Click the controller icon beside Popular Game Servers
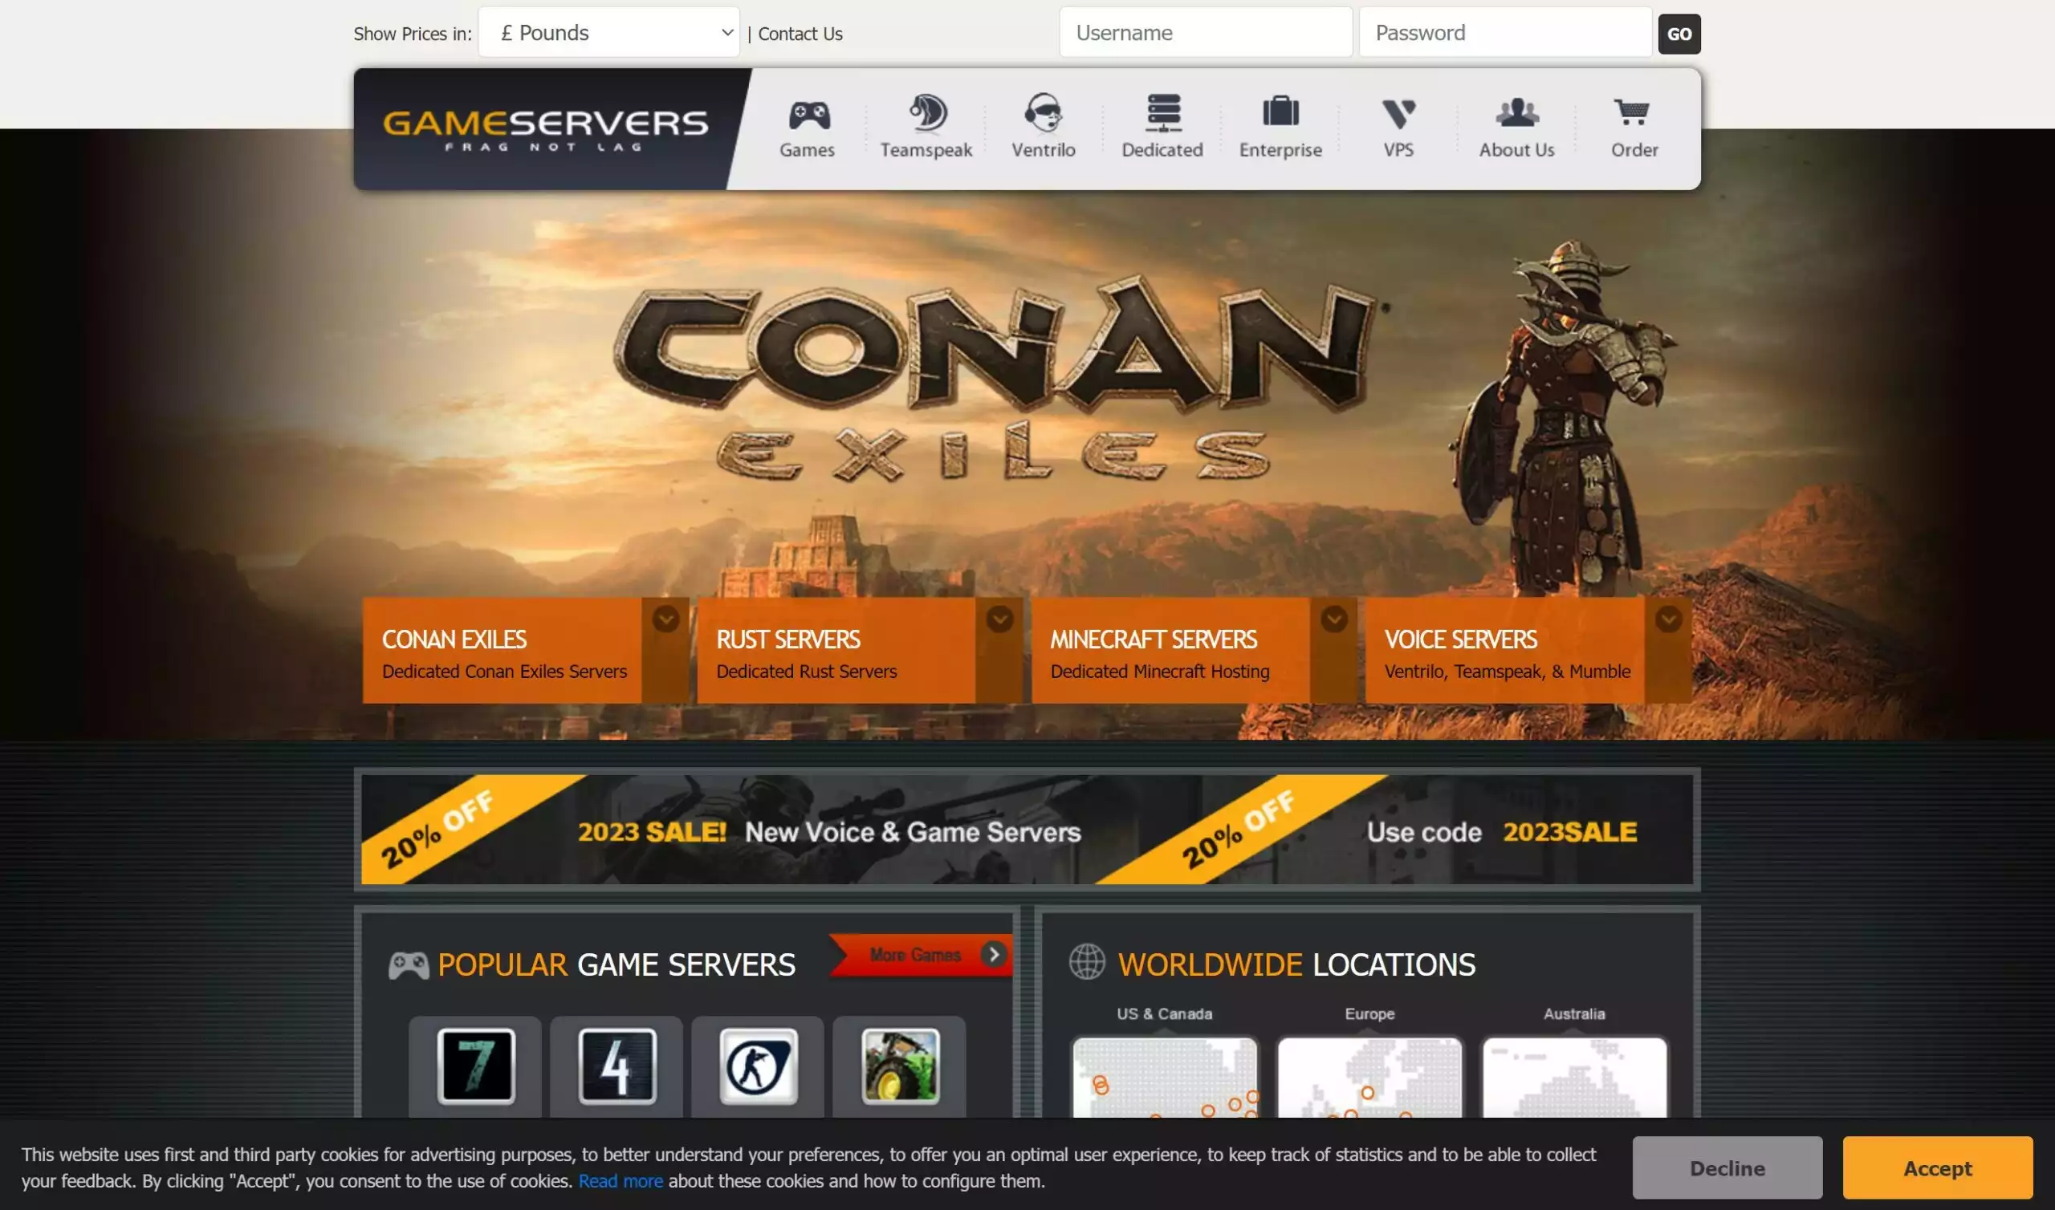 pos(409,965)
